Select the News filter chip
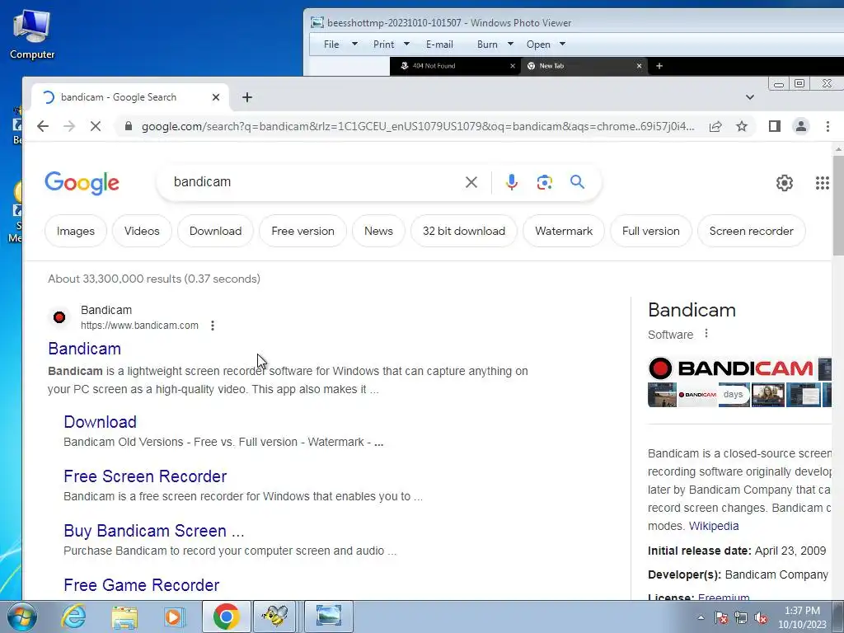Screen dimensions: 844x633 [378, 231]
